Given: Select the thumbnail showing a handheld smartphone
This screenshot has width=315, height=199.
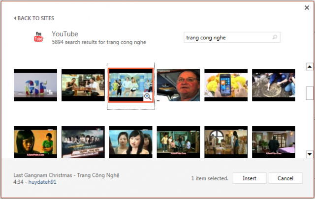Looking at the screenshot, I should click(225, 85).
